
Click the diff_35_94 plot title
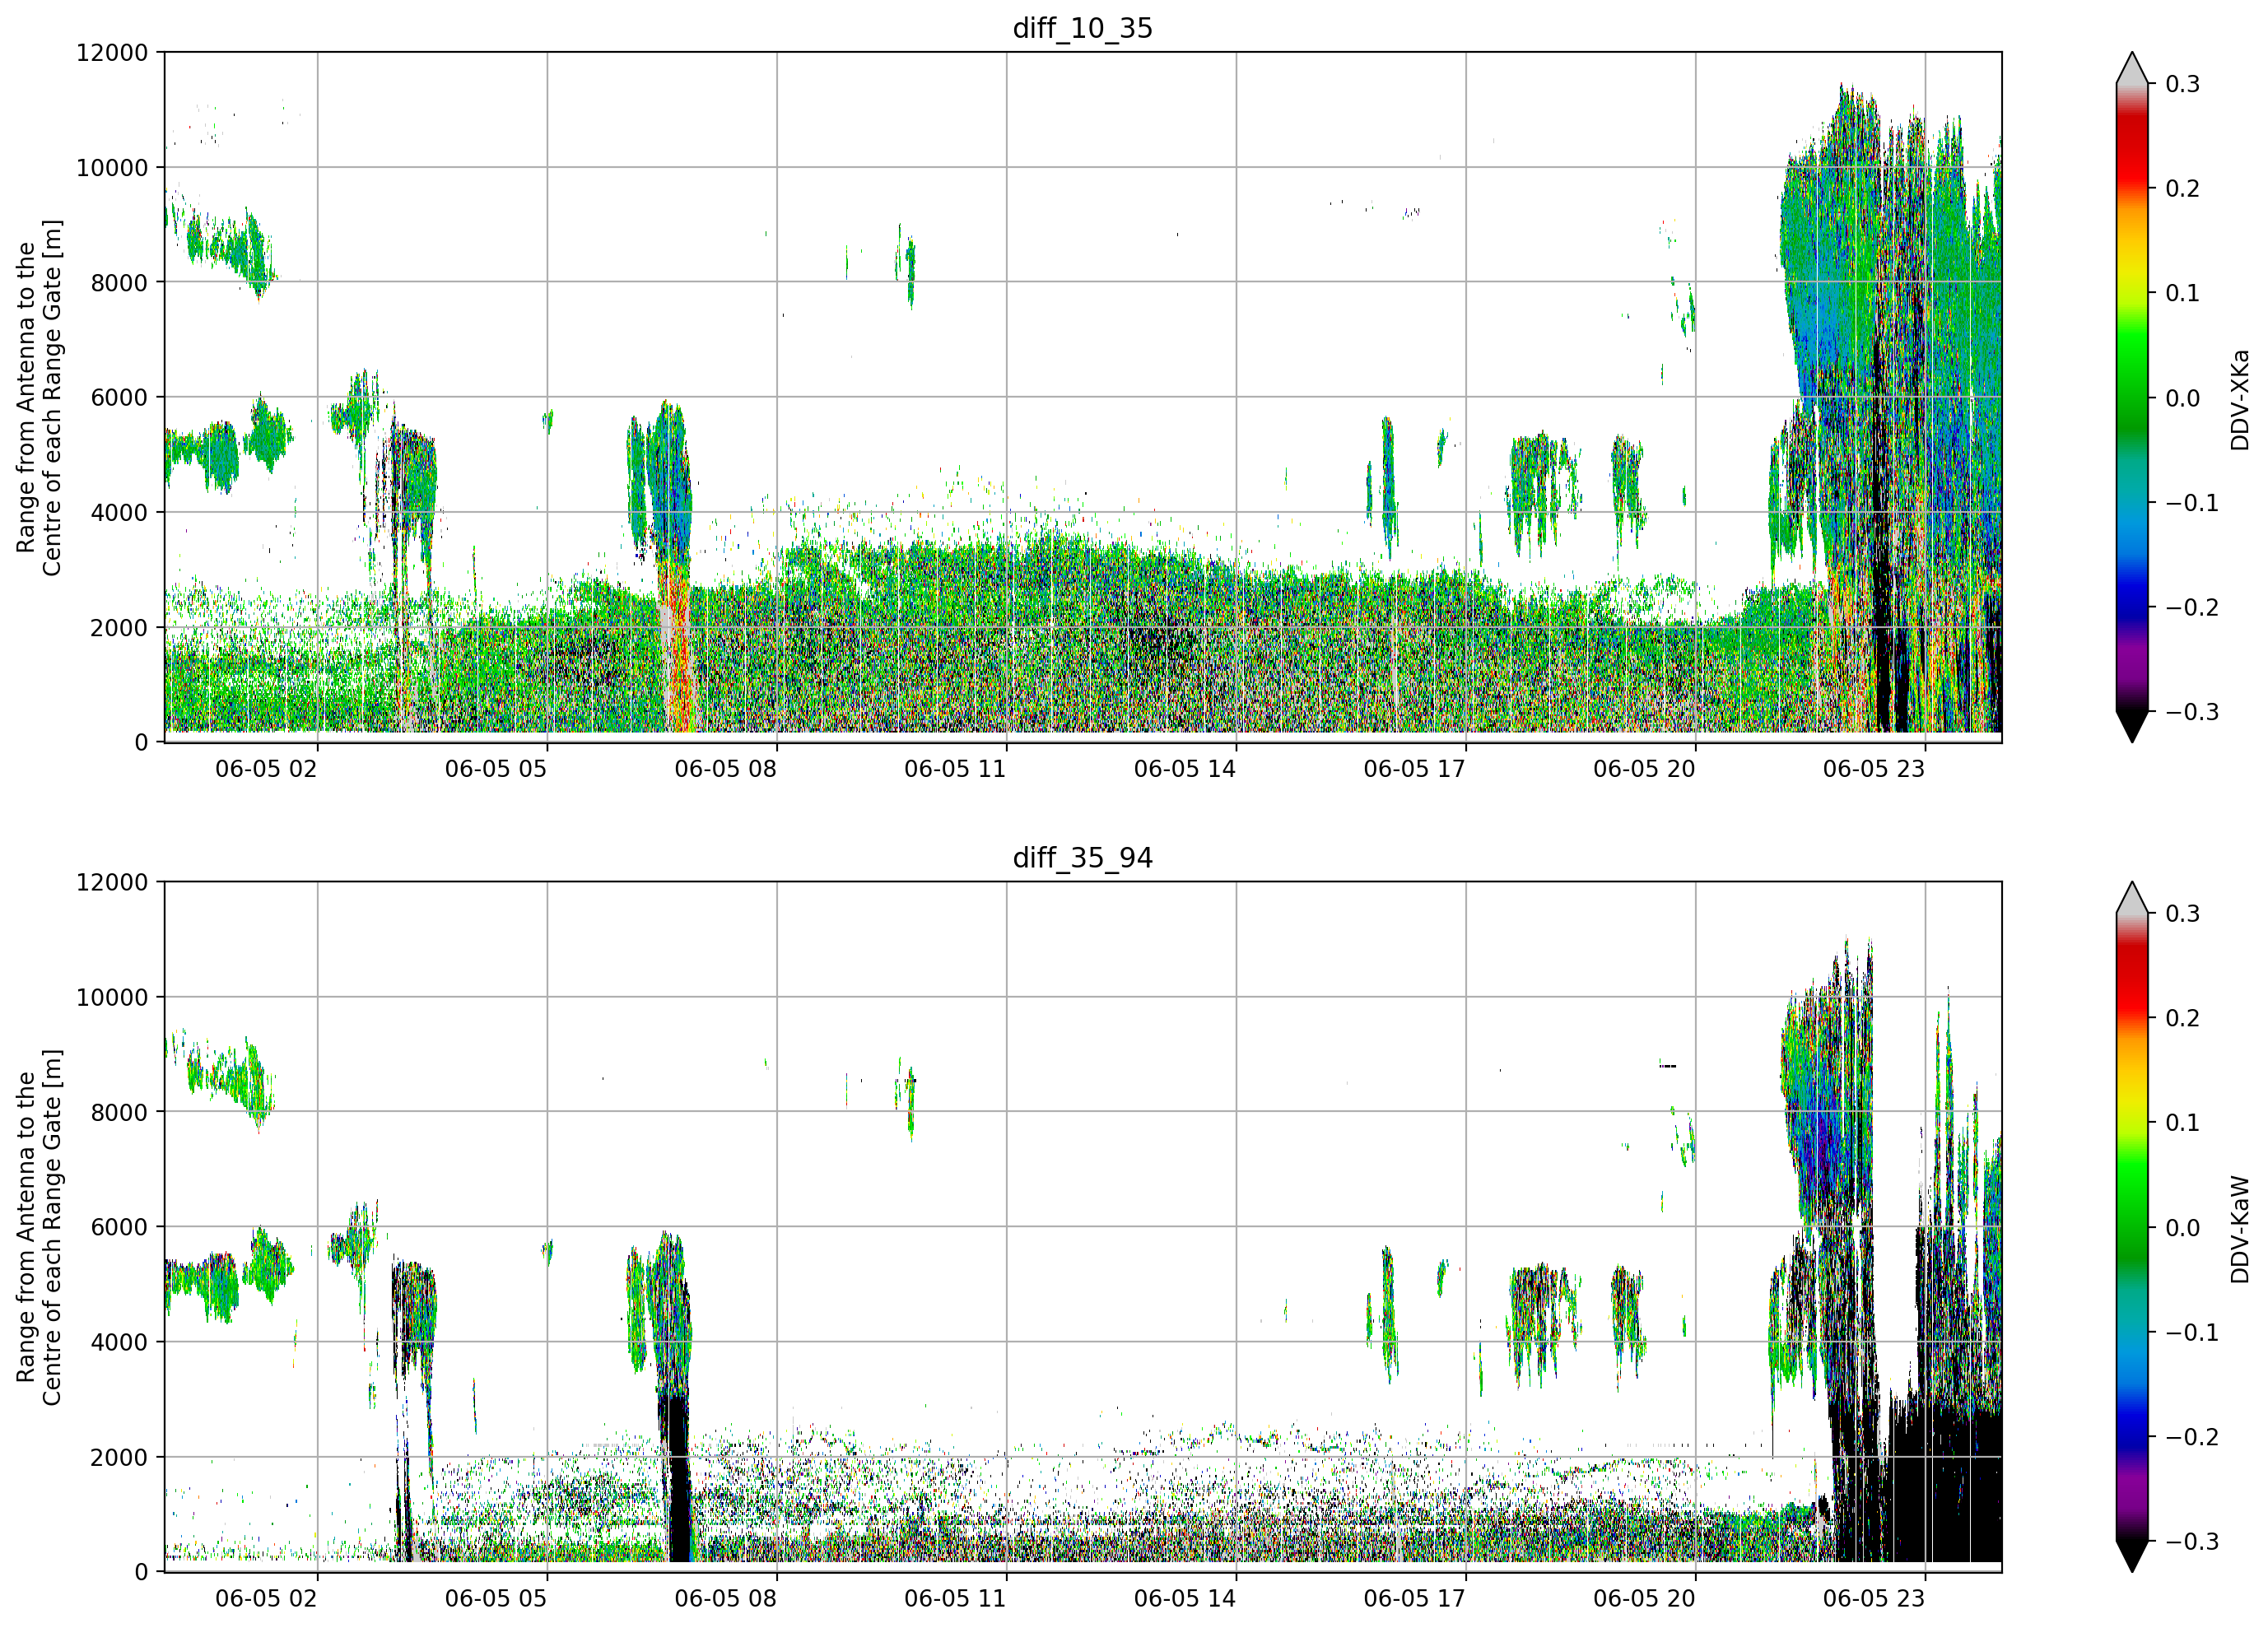click(x=1083, y=858)
